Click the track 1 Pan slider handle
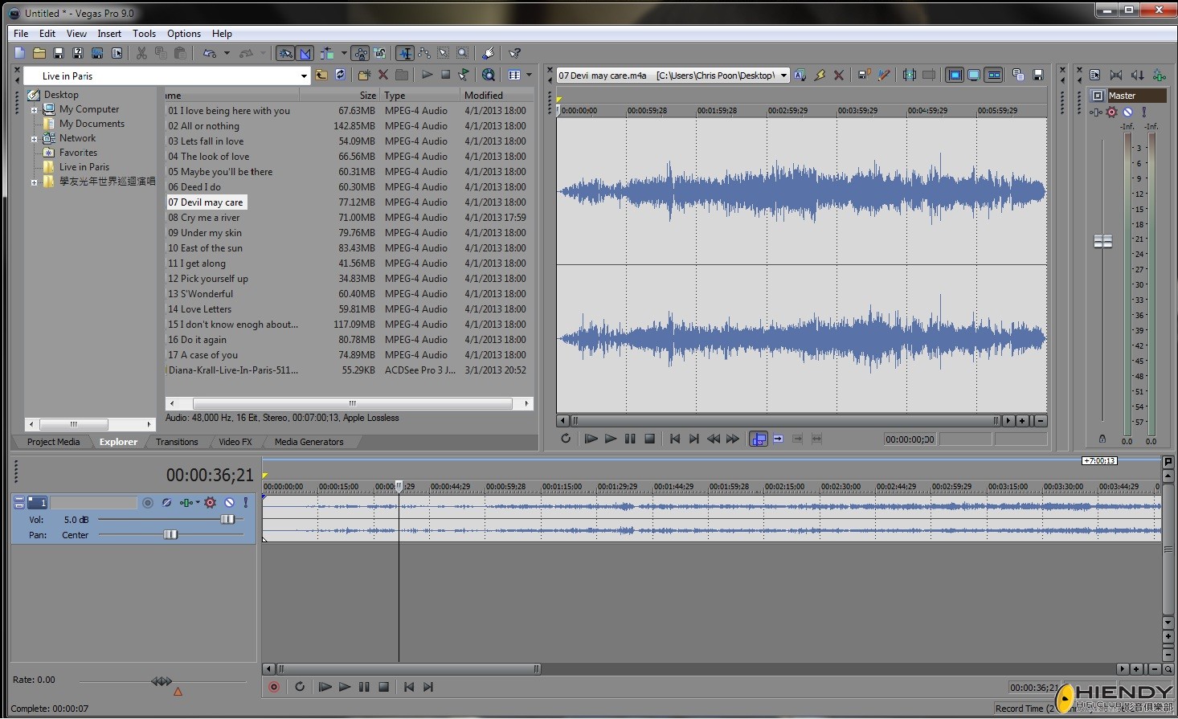Screen dimensions: 1178x719 (x=170, y=535)
